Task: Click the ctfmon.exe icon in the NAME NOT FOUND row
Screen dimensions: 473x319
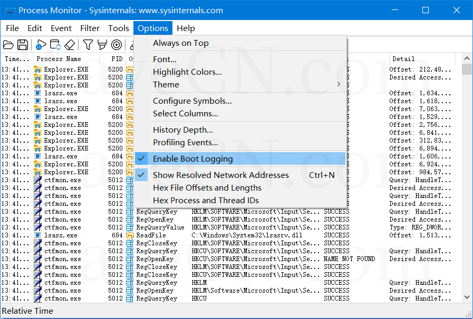Action: point(38,259)
